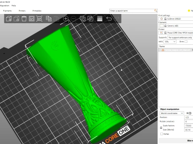Click the small icon beside the X label
The width and height of the screenshot is (193, 144).
190,113
